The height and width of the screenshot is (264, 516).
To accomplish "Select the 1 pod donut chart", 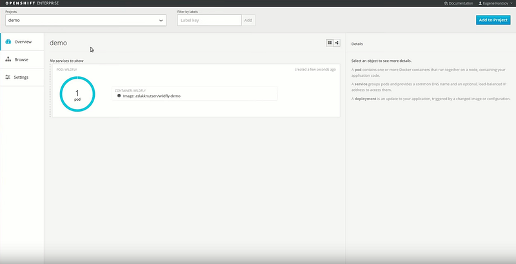I will pyautogui.click(x=77, y=94).
